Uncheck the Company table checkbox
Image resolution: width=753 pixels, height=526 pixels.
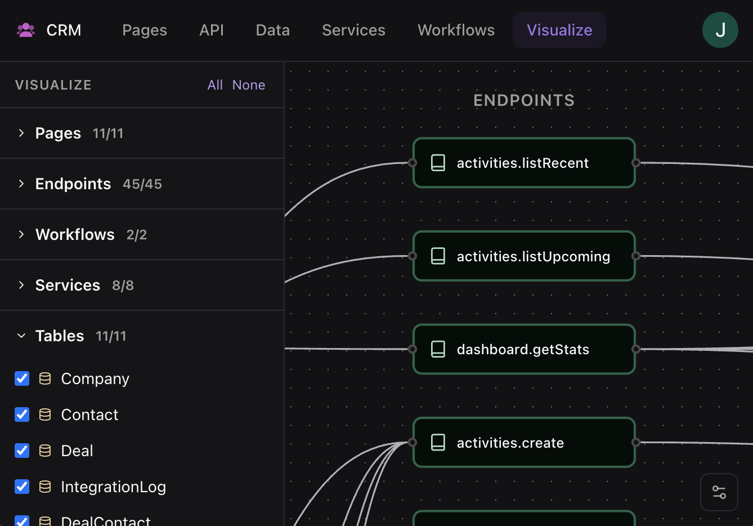pyautogui.click(x=22, y=378)
